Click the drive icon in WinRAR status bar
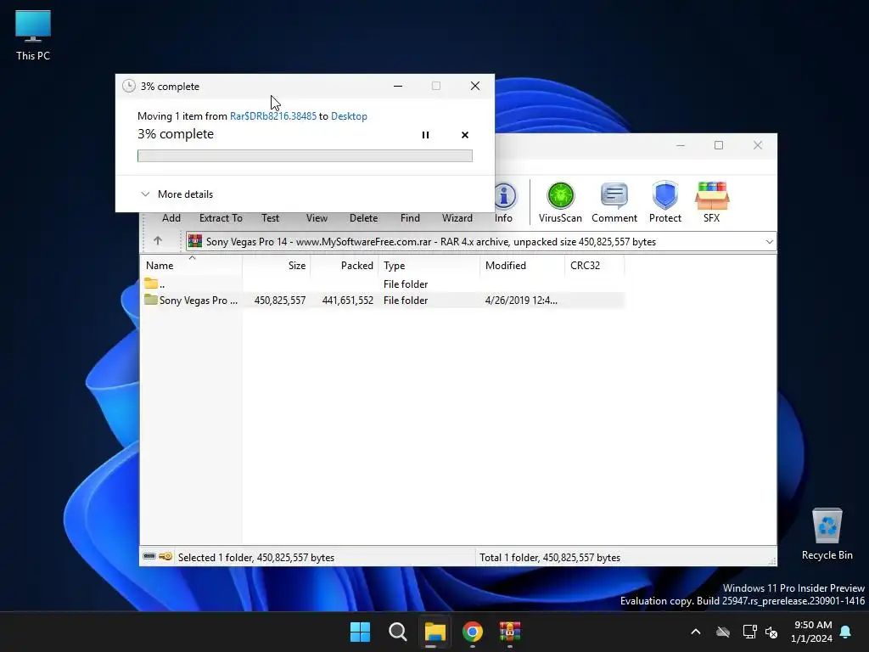The width and height of the screenshot is (869, 652). point(149,556)
